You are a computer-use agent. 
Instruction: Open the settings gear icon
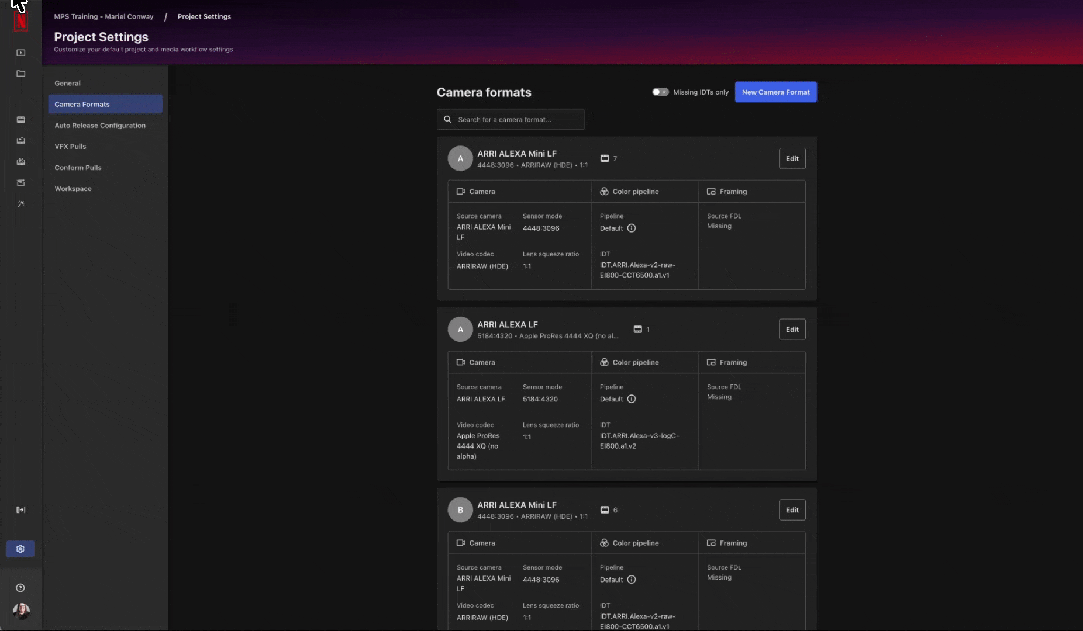(20, 549)
